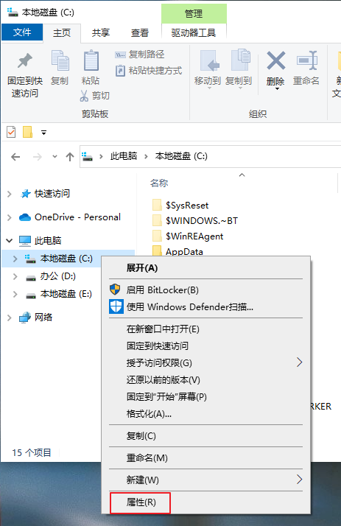Click the Delete red X icon
This screenshot has width=341, height=526.
[276, 60]
